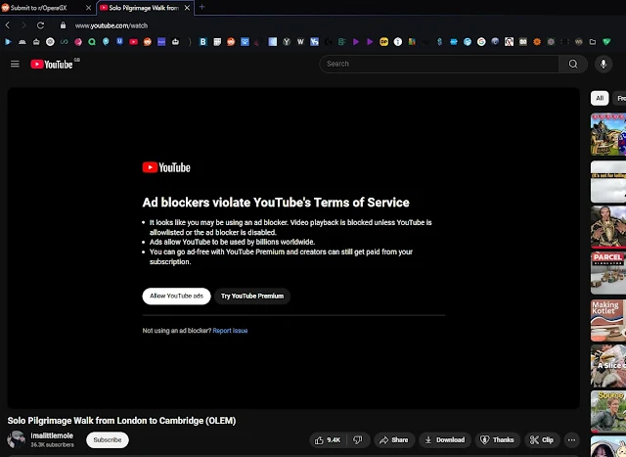Open the W bookmark in bookmarks bar
626x457 pixels.
300,41
